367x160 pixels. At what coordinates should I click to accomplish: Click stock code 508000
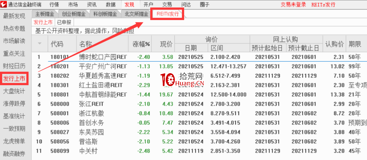coord(60,104)
